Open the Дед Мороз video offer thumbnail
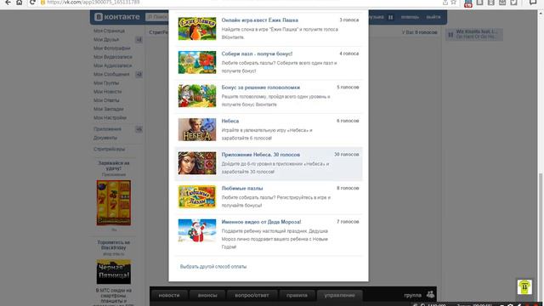The height and width of the screenshot is (306, 544). click(x=197, y=230)
